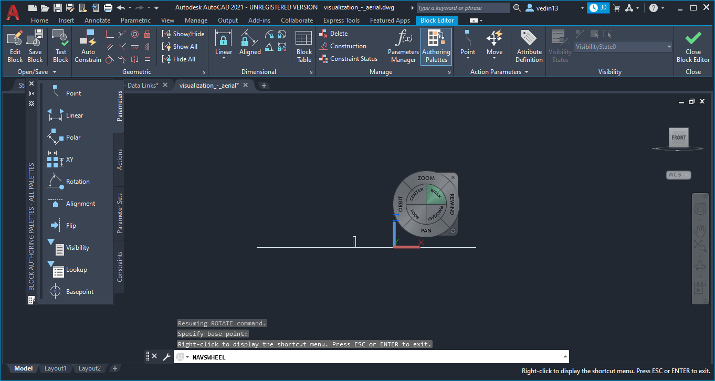Expand the Action Parameters panel
Screen dimensions: 715x381
click(x=499, y=72)
